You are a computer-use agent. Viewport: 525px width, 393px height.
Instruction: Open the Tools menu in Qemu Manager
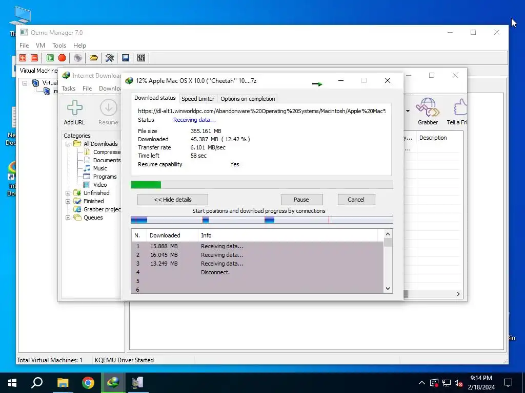pos(59,46)
